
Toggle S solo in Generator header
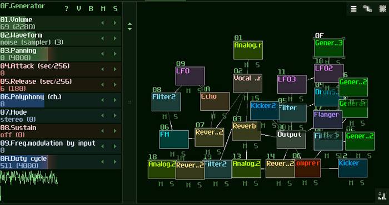116,9
